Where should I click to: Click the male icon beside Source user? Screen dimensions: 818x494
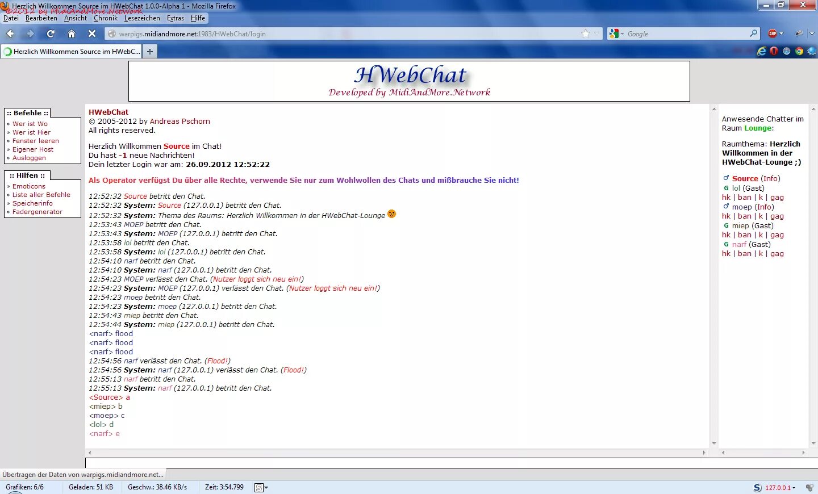(x=726, y=178)
